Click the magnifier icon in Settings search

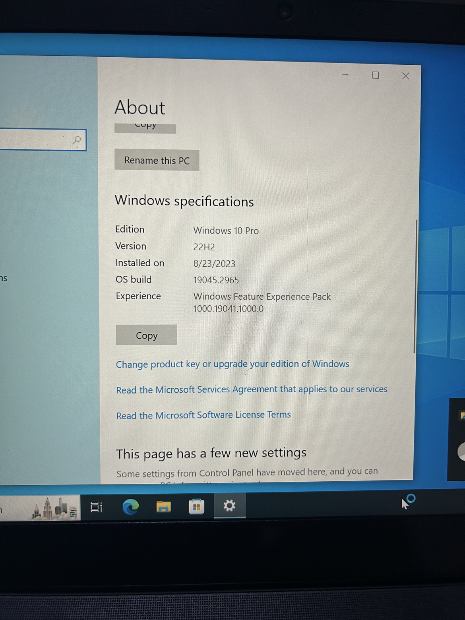[x=76, y=140]
